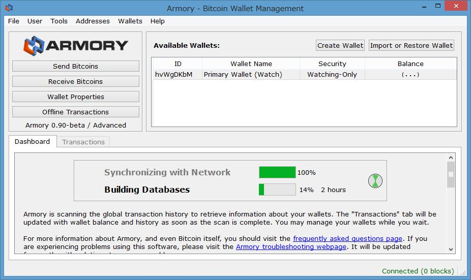Select the Dashboard tab

tap(33, 141)
